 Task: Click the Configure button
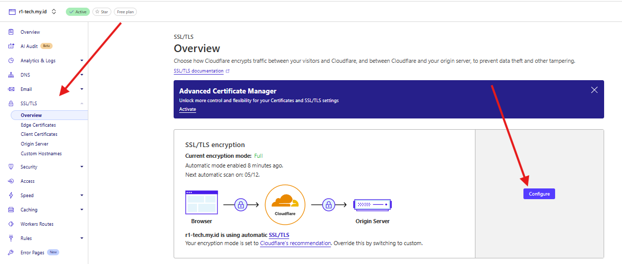click(x=539, y=194)
